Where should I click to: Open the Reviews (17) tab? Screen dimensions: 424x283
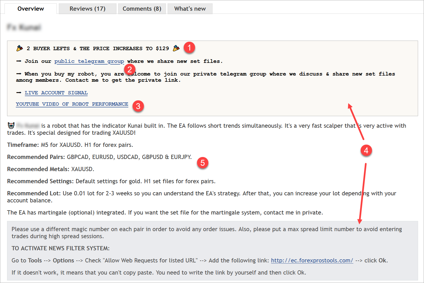point(87,9)
